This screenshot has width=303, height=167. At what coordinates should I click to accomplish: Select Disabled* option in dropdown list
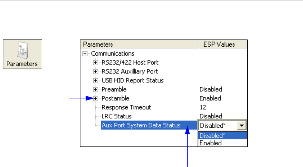pos(212,136)
